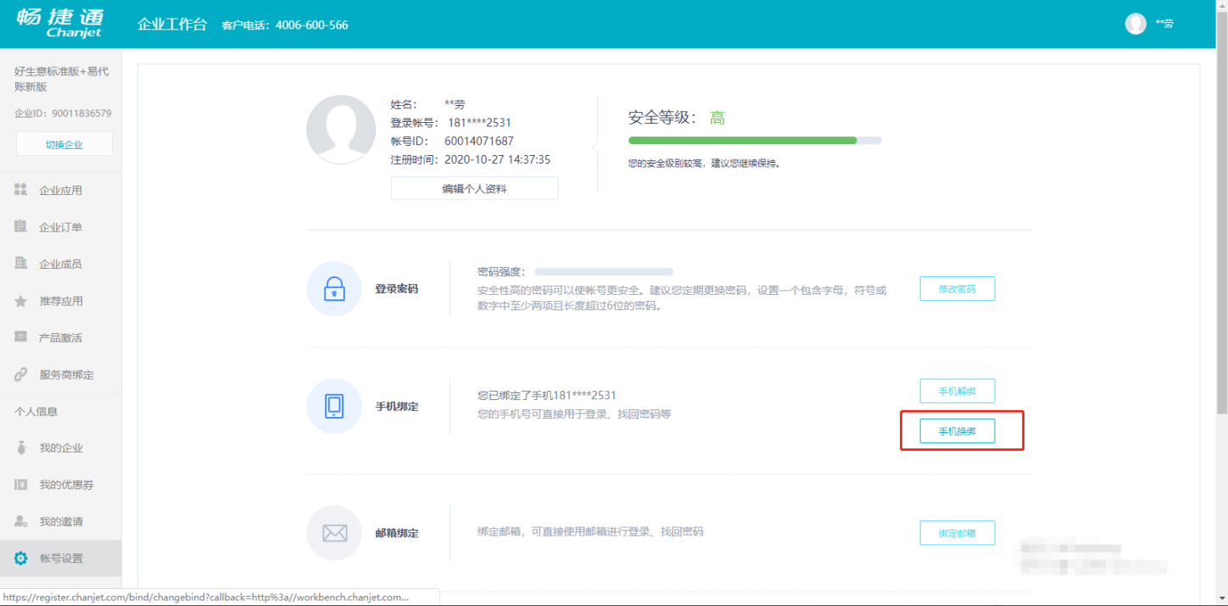
Task: Click the 个人信息 section heading in the sidebar
Action: 36,411
